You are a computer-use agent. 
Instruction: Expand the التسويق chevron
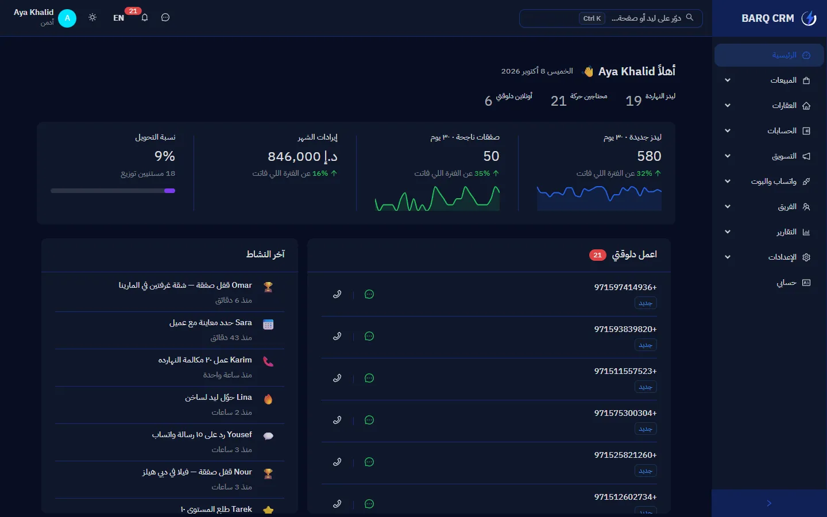coord(728,156)
